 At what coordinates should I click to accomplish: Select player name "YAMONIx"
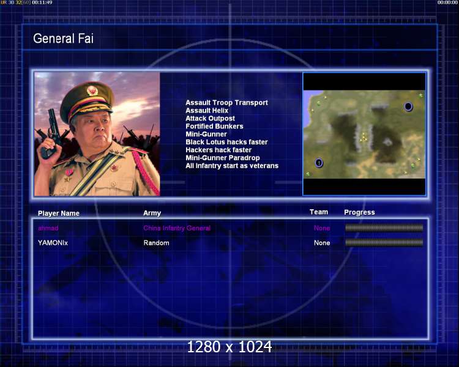click(53, 243)
